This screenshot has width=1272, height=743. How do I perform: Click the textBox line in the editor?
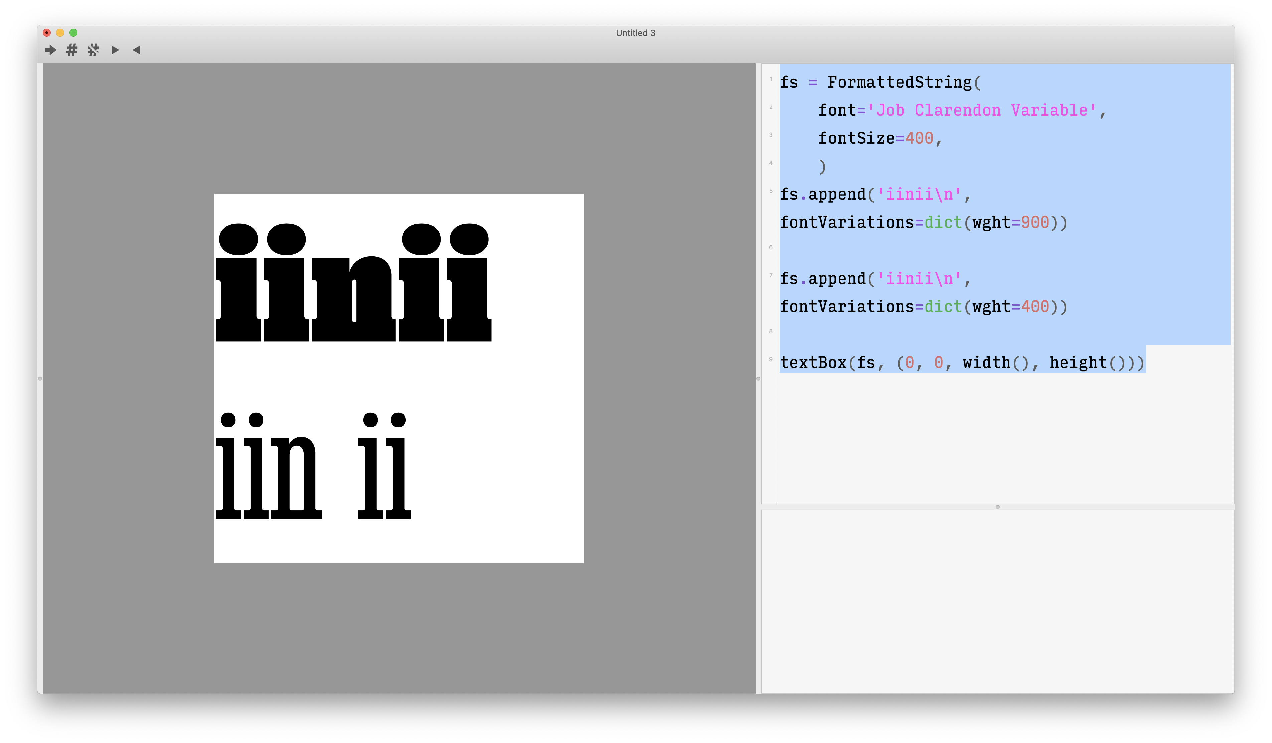pos(962,363)
